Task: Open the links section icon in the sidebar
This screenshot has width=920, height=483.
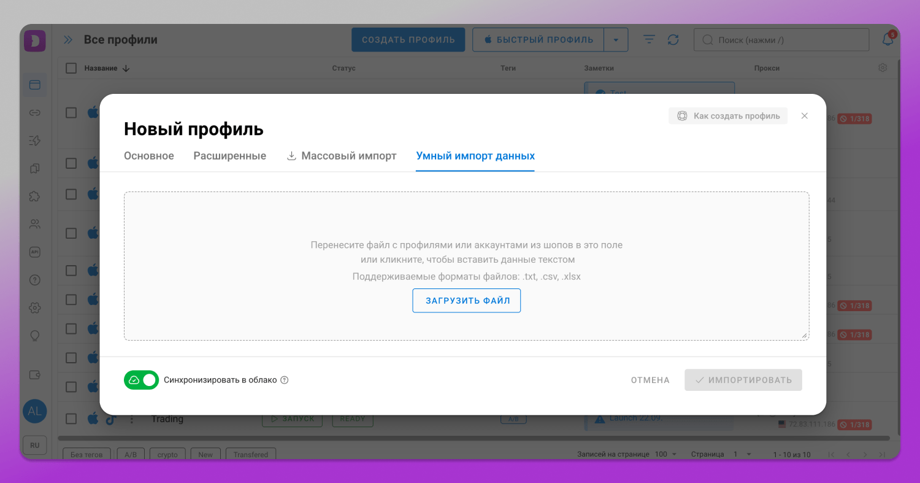Action: pos(35,113)
